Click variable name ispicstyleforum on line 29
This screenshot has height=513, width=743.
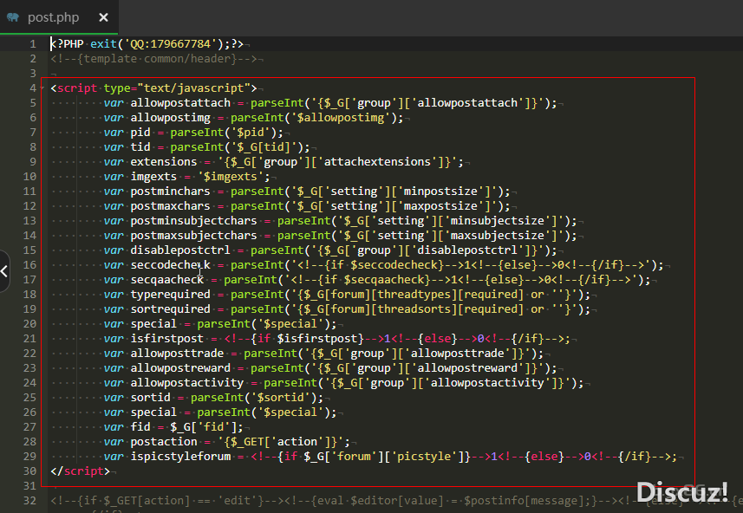tap(180, 456)
